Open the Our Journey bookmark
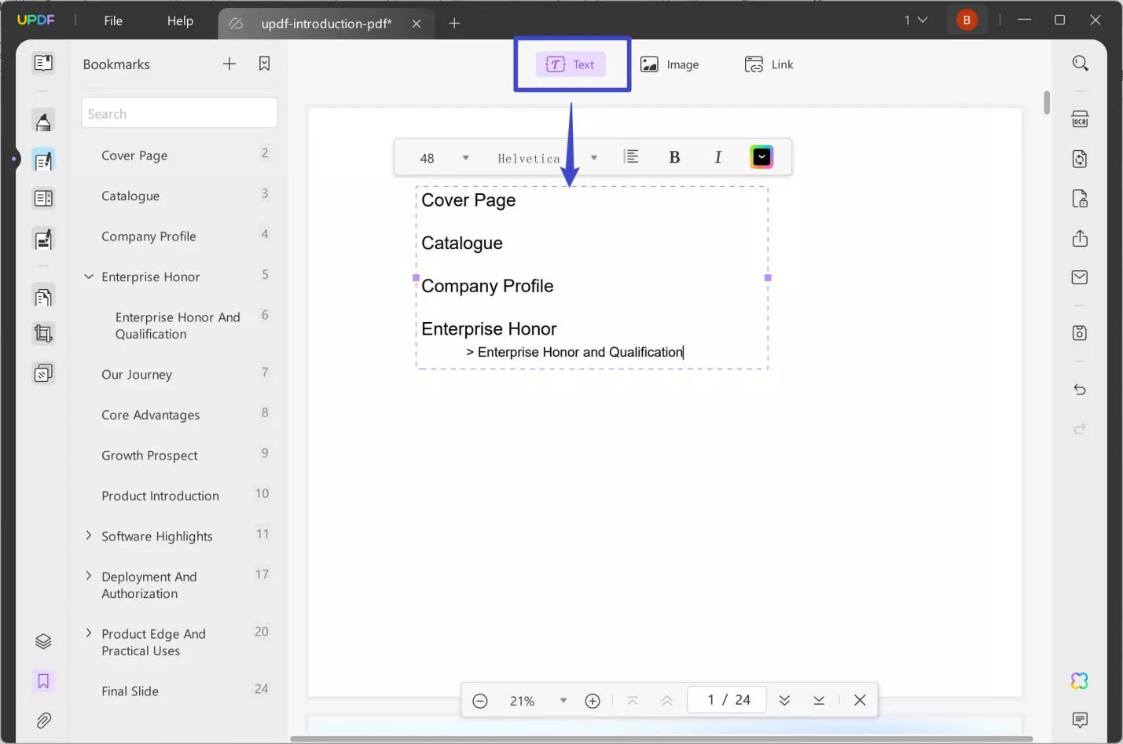1123x744 pixels. [x=137, y=375]
